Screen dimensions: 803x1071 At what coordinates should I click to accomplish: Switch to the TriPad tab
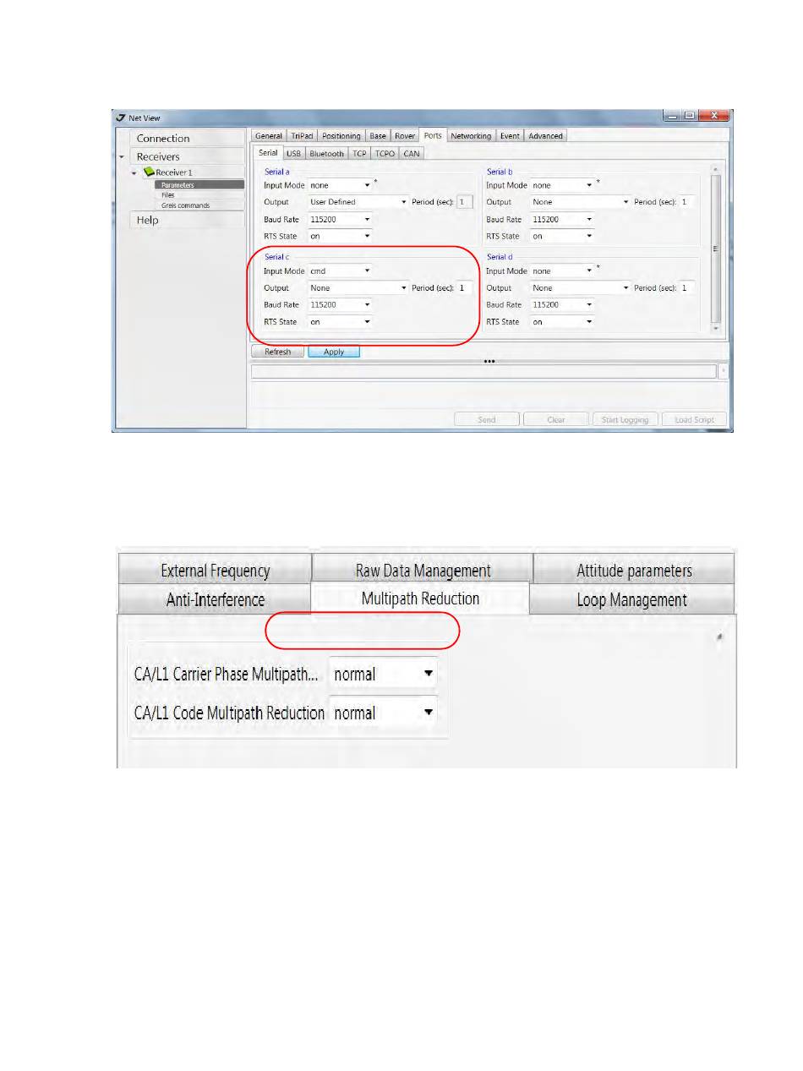302,136
